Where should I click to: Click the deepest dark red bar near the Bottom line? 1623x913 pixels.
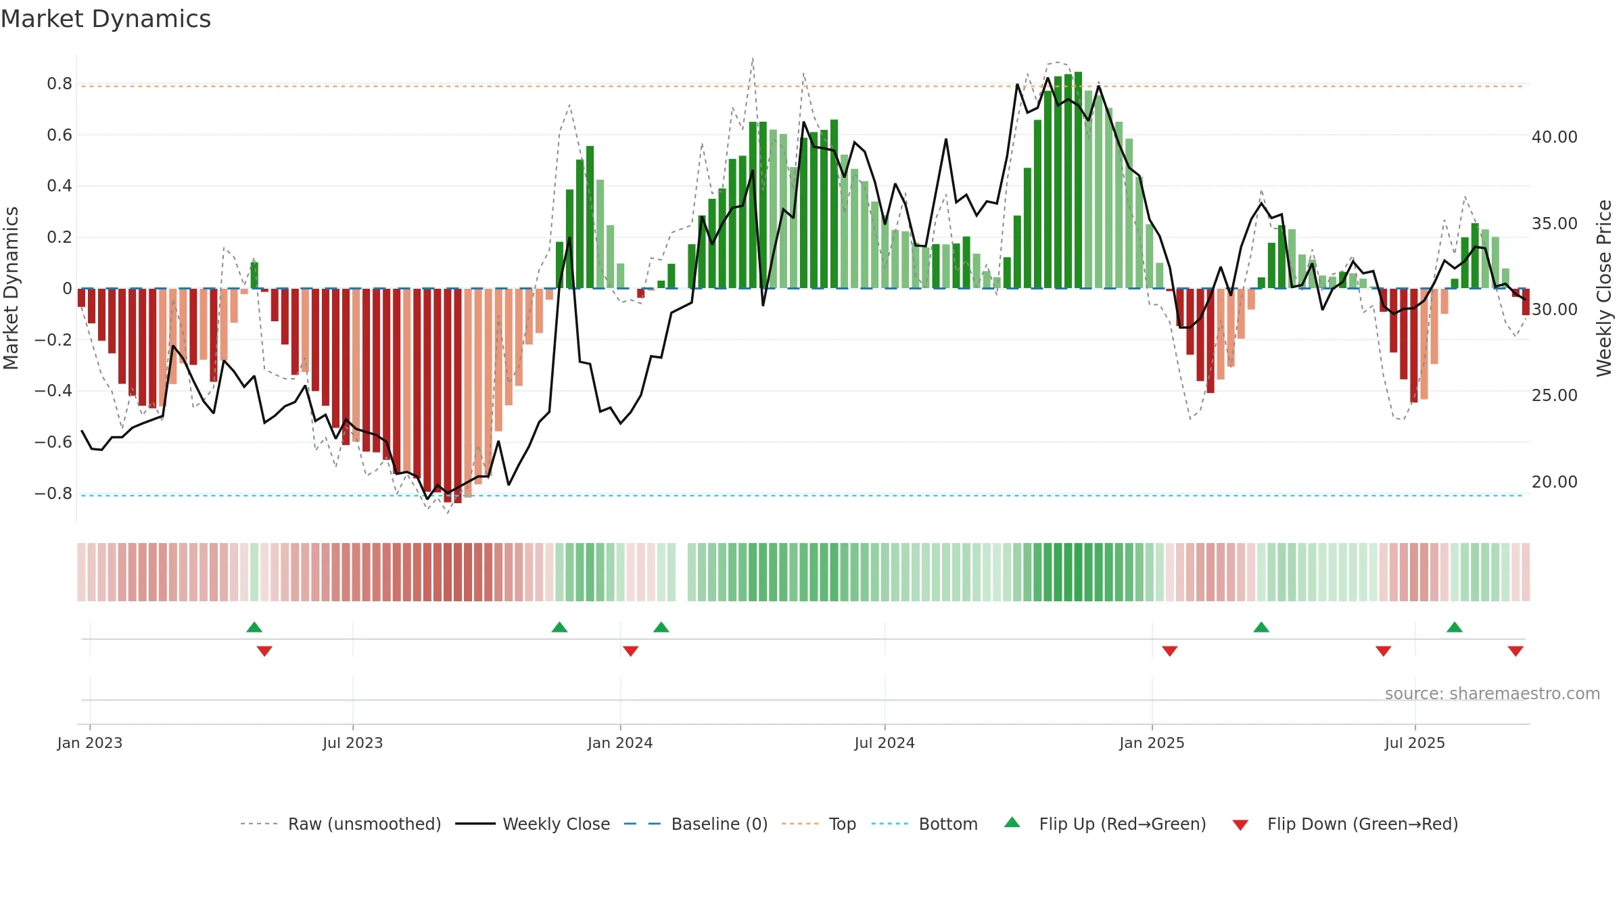point(458,396)
